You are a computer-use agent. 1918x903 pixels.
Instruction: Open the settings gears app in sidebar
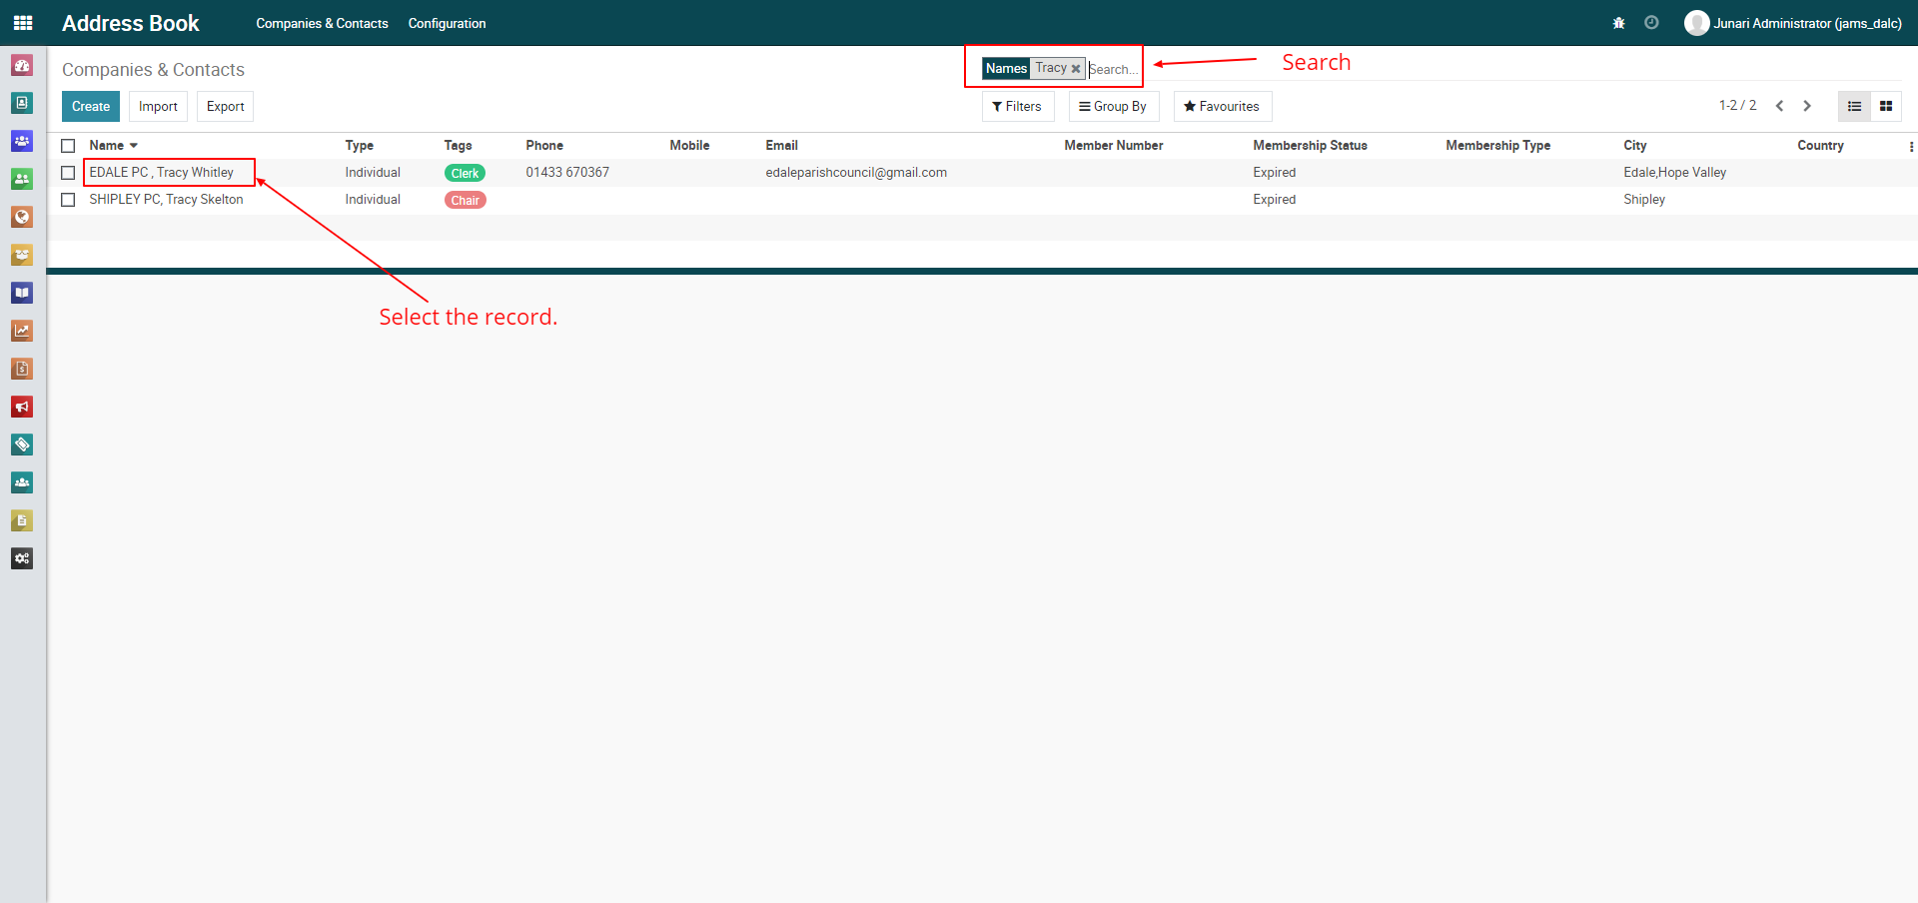[22, 558]
